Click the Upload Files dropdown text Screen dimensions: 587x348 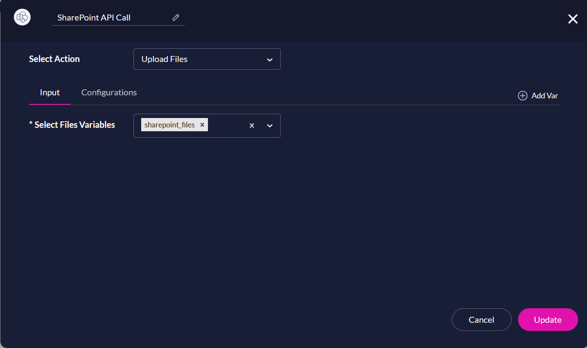click(x=164, y=59)
